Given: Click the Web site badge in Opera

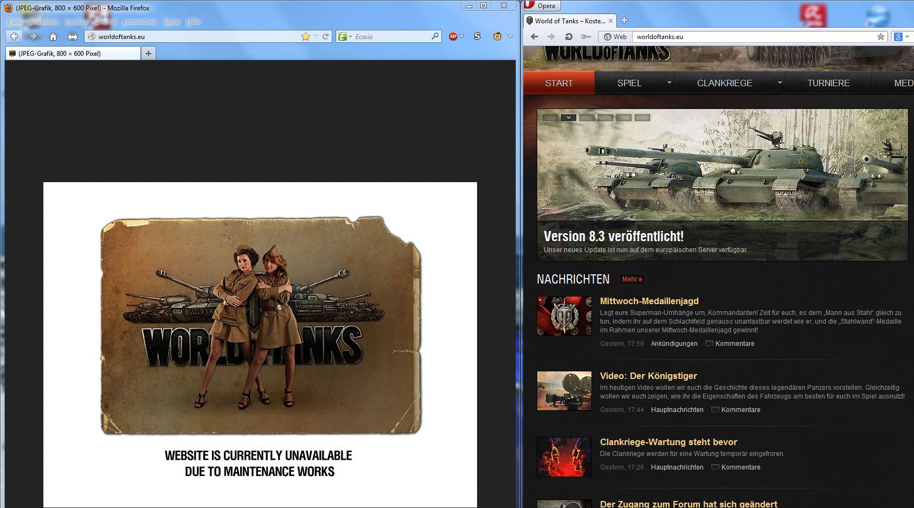Looking at the screenshot, I should (x=615, y=36).
